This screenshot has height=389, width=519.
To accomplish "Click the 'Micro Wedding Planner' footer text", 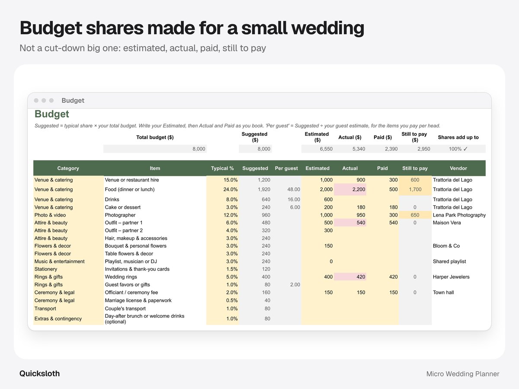I will coord(463,374).
